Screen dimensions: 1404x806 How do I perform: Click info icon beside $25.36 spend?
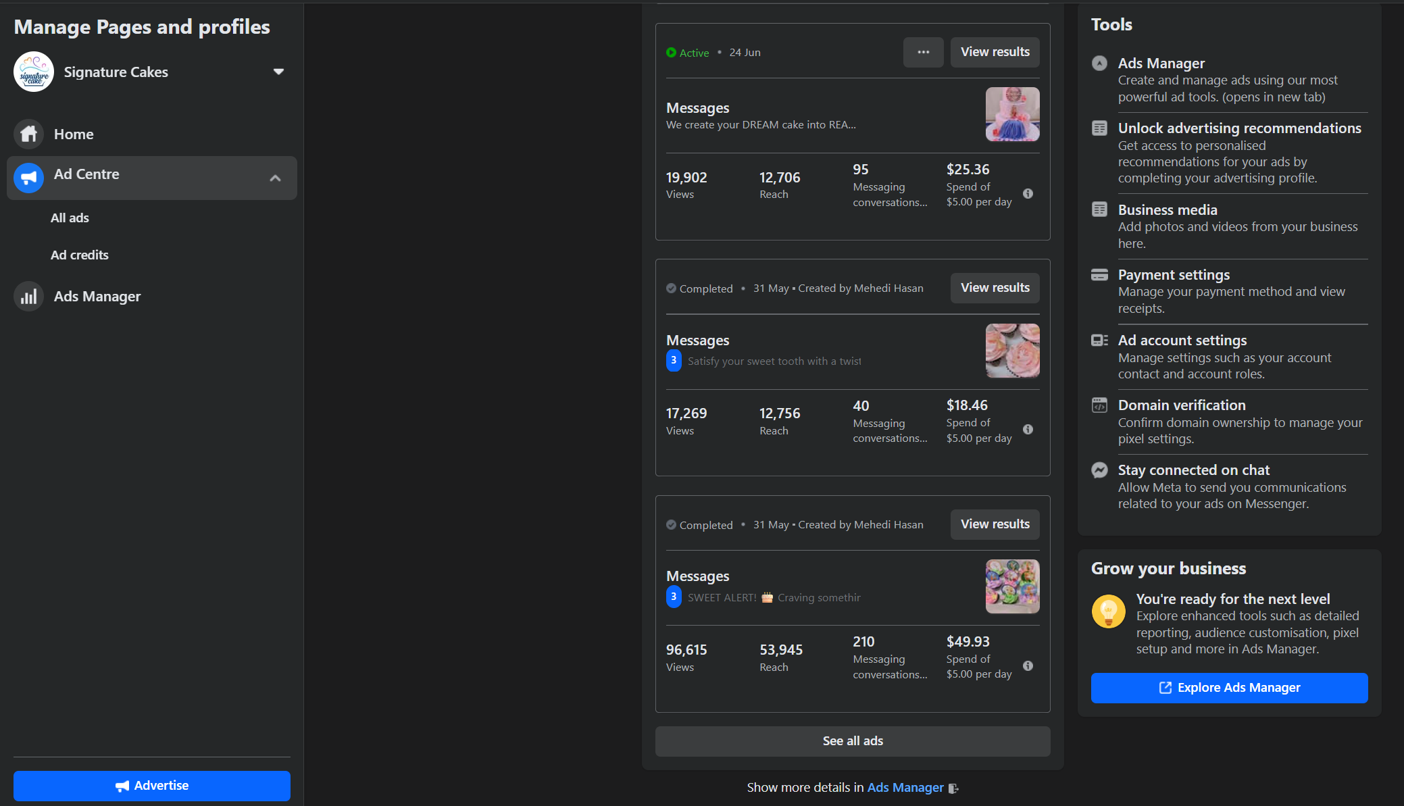click(1028, 194)
